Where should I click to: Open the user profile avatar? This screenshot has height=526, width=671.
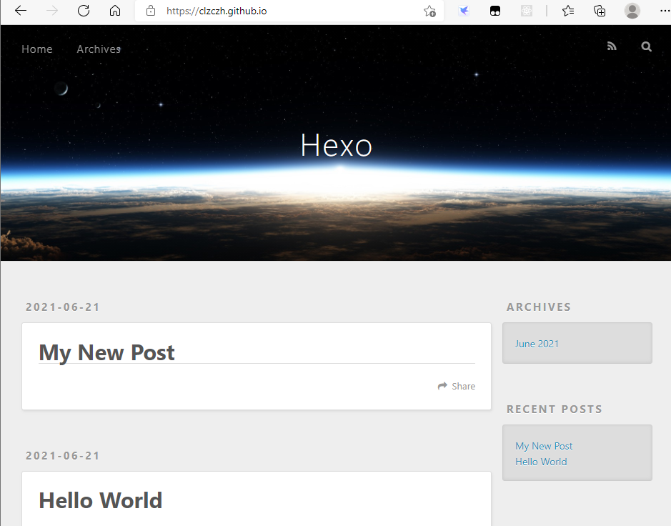pyautogui.click(x=632, y=11)
